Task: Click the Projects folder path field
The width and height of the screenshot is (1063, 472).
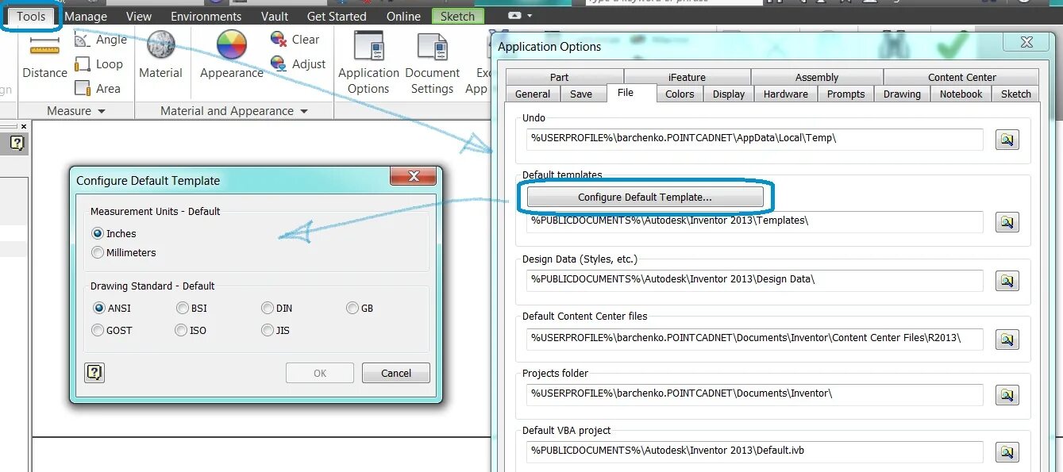Action: tap(755, 394)
